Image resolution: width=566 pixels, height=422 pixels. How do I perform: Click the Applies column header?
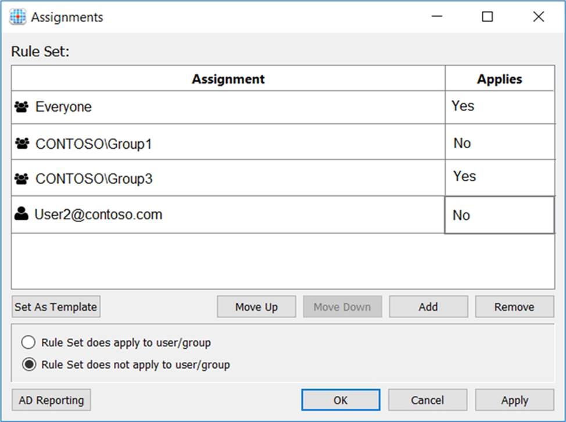click(x=500, y=79)
